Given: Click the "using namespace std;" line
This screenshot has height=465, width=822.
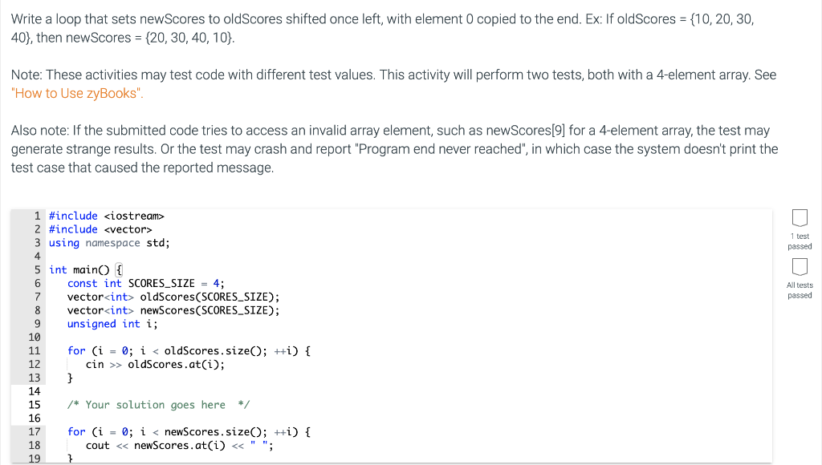Looking at the screenshot, I should point(109,243).
